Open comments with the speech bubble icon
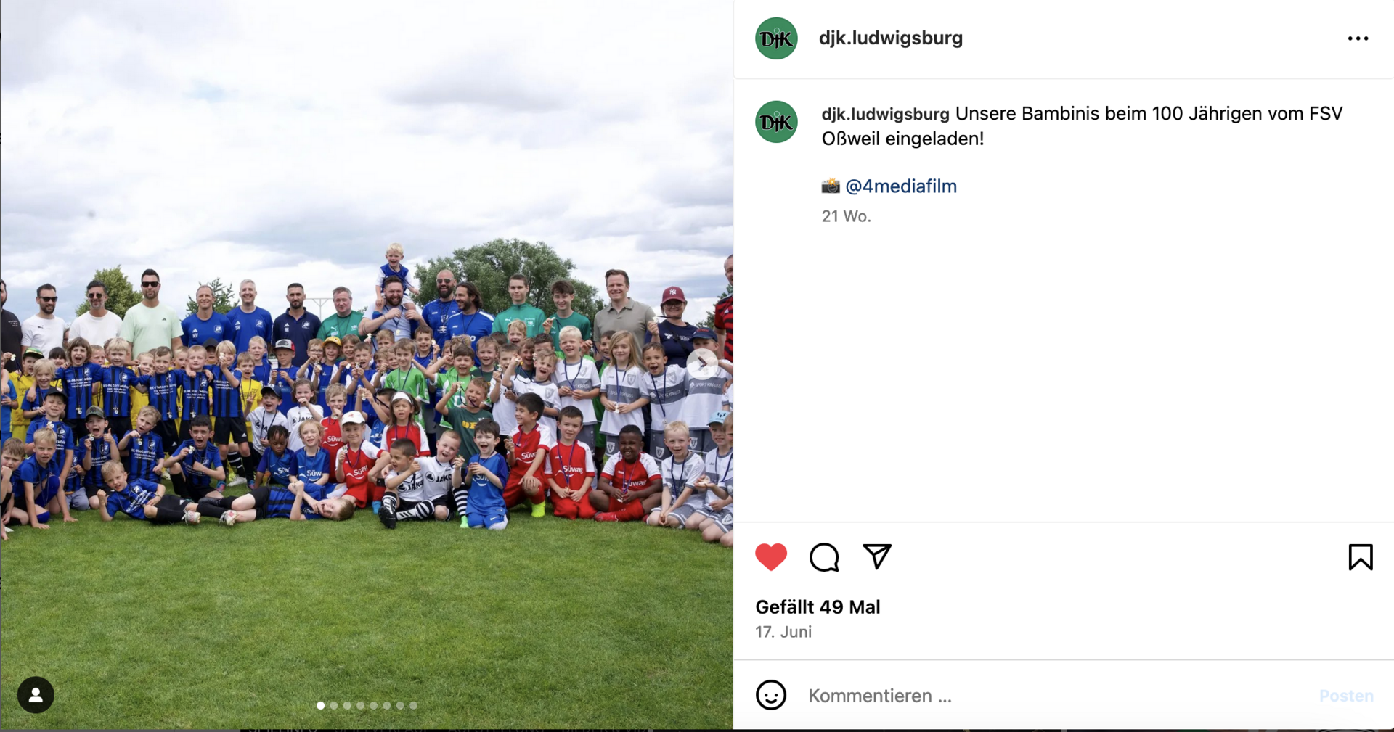The image size is (1394, 732). coord(824,557)
